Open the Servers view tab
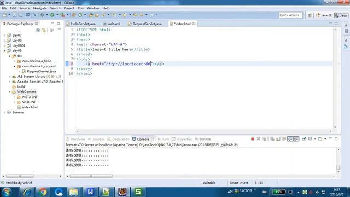This screenshot has width=350, height=197. 203,139
